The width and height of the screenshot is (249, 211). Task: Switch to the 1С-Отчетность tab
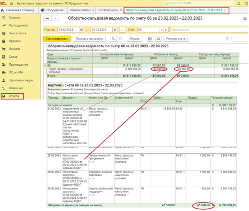coord(108,10)
